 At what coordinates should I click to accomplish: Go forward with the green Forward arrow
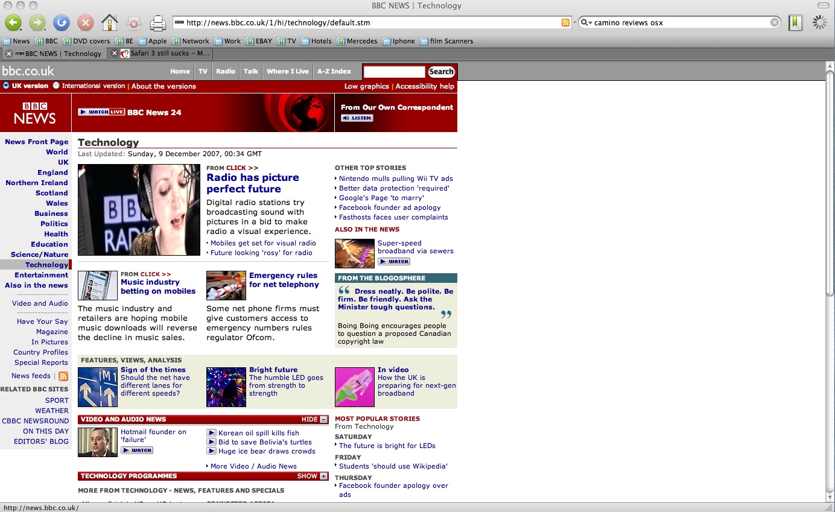pos(37,23)
